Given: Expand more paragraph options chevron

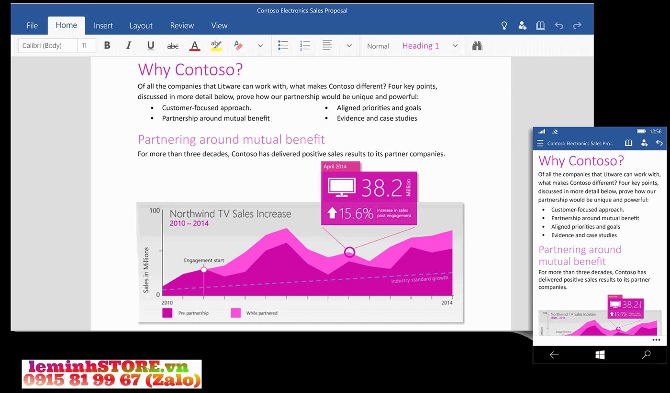Looking at the screenshot, I should pyautogui.click(x=349, y=46).
